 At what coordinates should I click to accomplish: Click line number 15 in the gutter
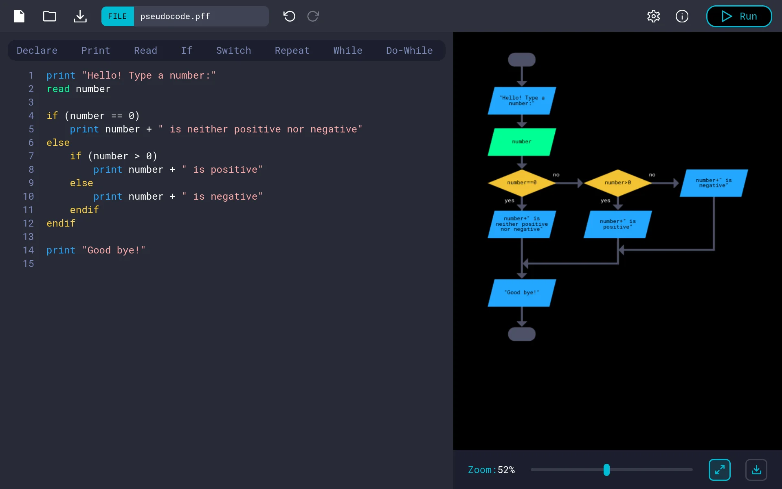coord(29,264)
